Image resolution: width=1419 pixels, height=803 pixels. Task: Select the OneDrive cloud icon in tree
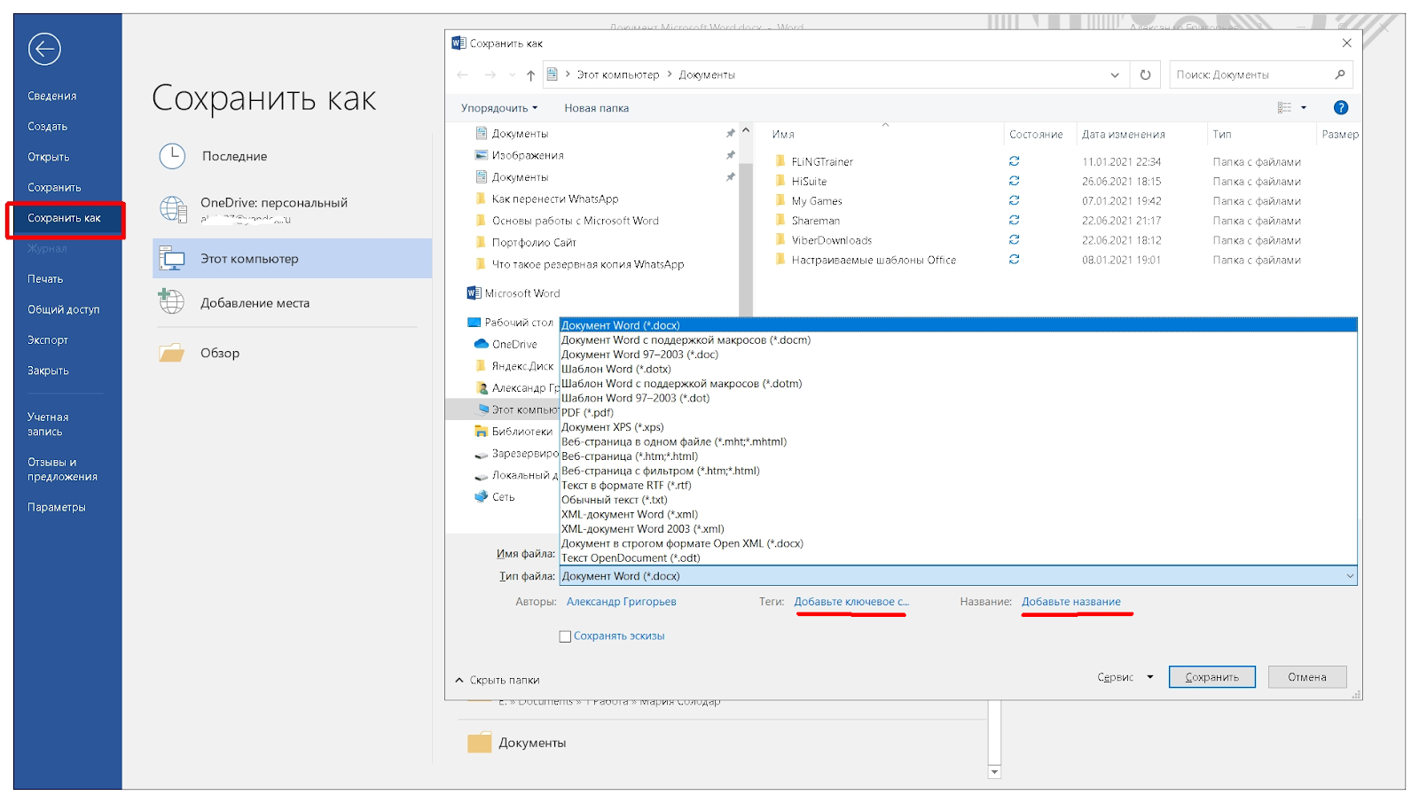tap(482, 344)
